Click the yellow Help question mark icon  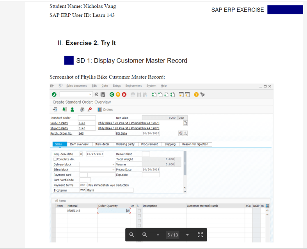click(196, 95)
